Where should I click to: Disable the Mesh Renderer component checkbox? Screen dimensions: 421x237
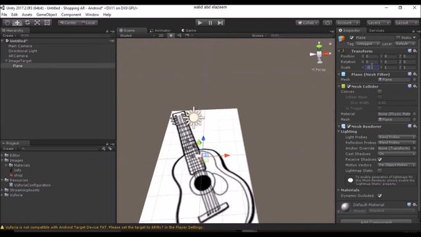click(x=349, y=126)
